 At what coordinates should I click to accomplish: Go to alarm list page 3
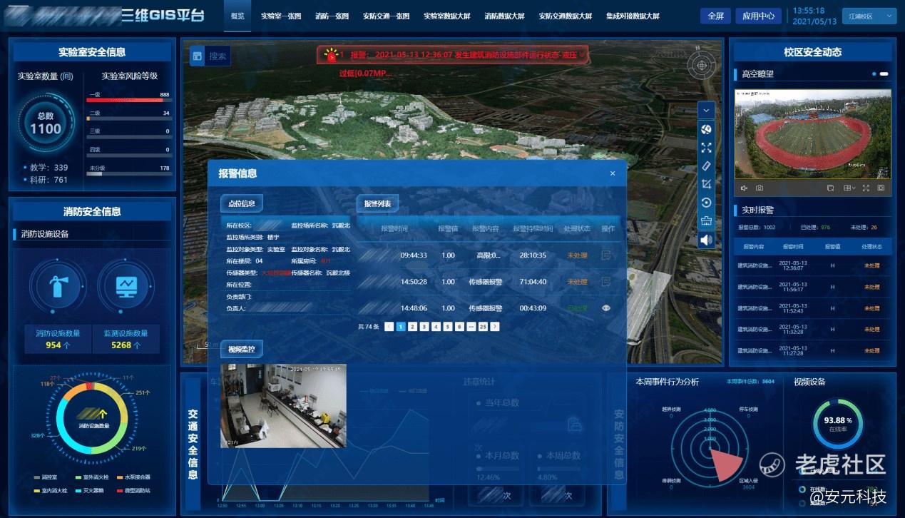click(x=424, y=326)
